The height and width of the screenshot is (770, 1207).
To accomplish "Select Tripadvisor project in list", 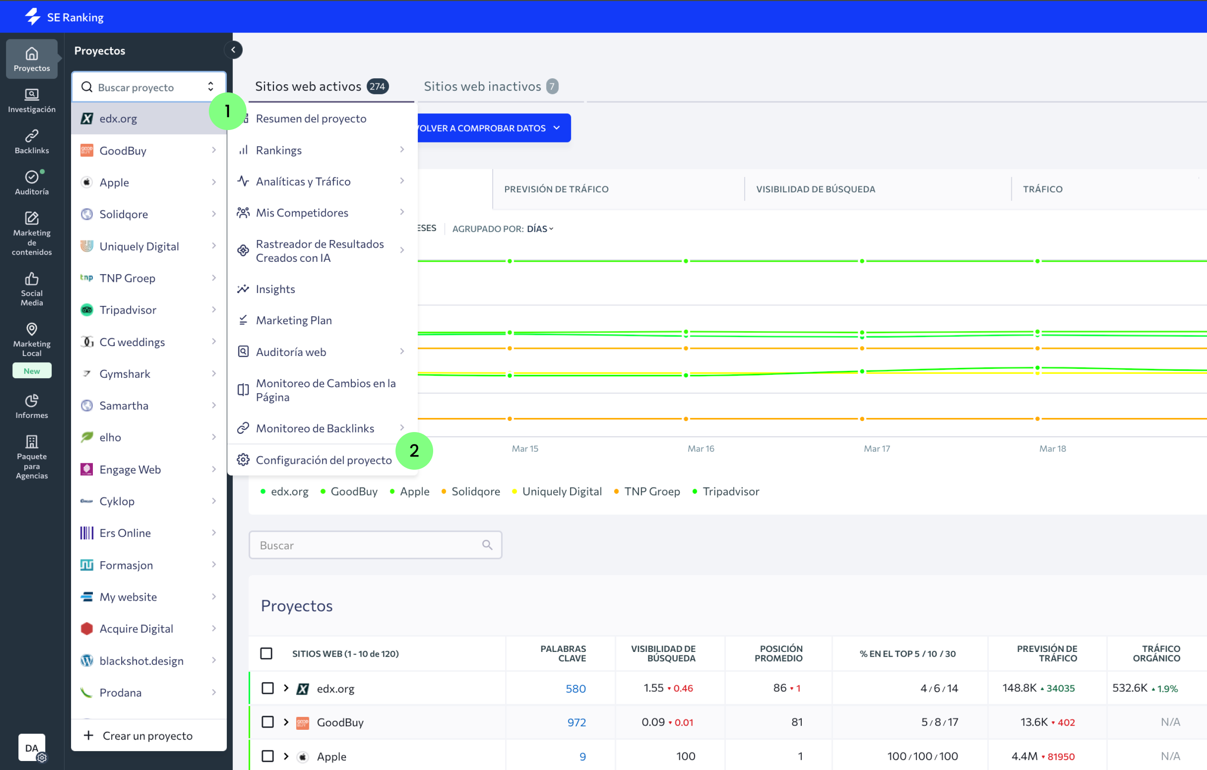I will click(x=149, y=310).
